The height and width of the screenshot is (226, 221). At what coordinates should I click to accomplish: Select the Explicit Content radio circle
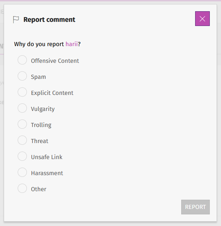click(x=22, y=92)
